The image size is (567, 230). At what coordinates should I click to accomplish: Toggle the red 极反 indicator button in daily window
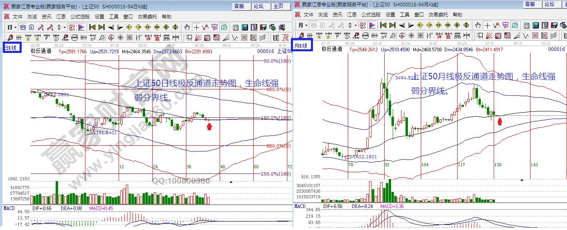click(x=71, y=27)
